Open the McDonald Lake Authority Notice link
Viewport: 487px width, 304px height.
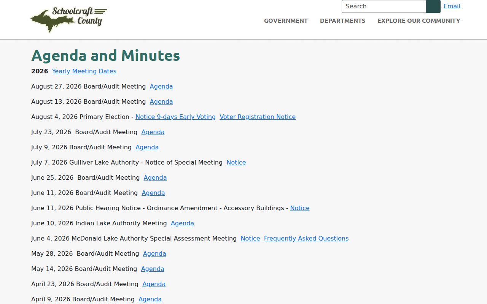(x=250, y=238)
